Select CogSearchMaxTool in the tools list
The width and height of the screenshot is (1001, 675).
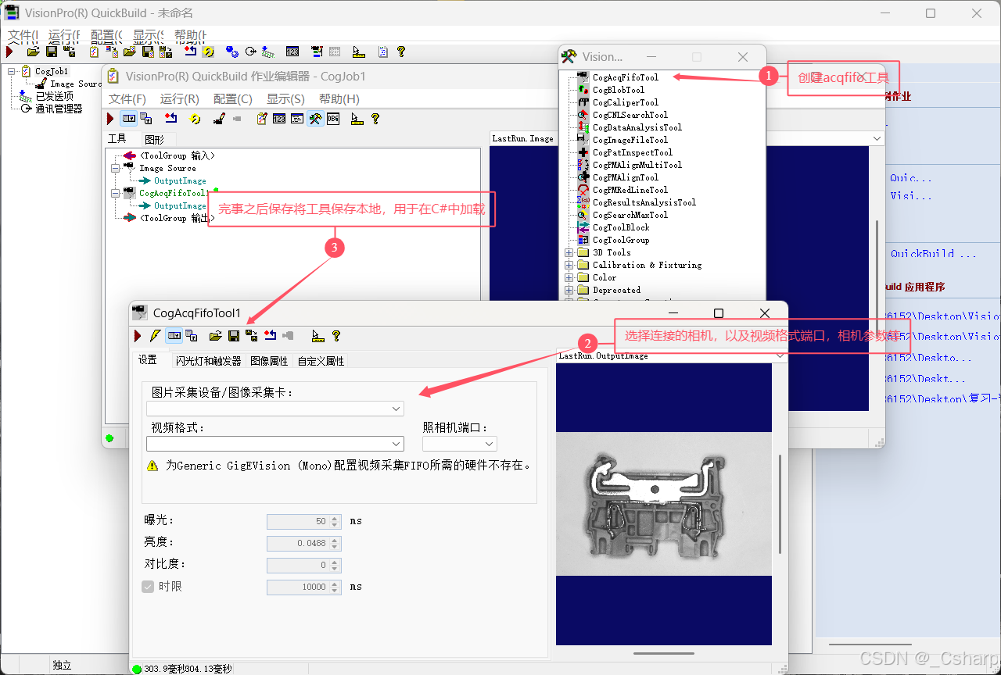630,215
